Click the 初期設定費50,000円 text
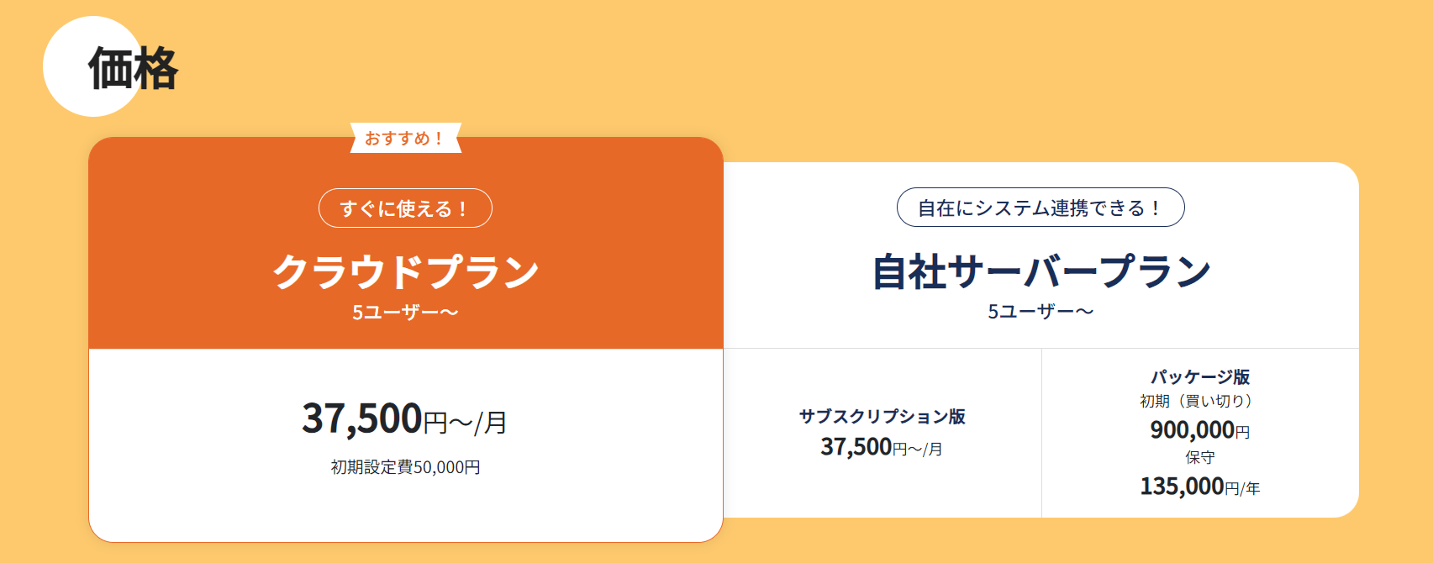The width and height of the screenshot is (1433, 563). [405, 467]
